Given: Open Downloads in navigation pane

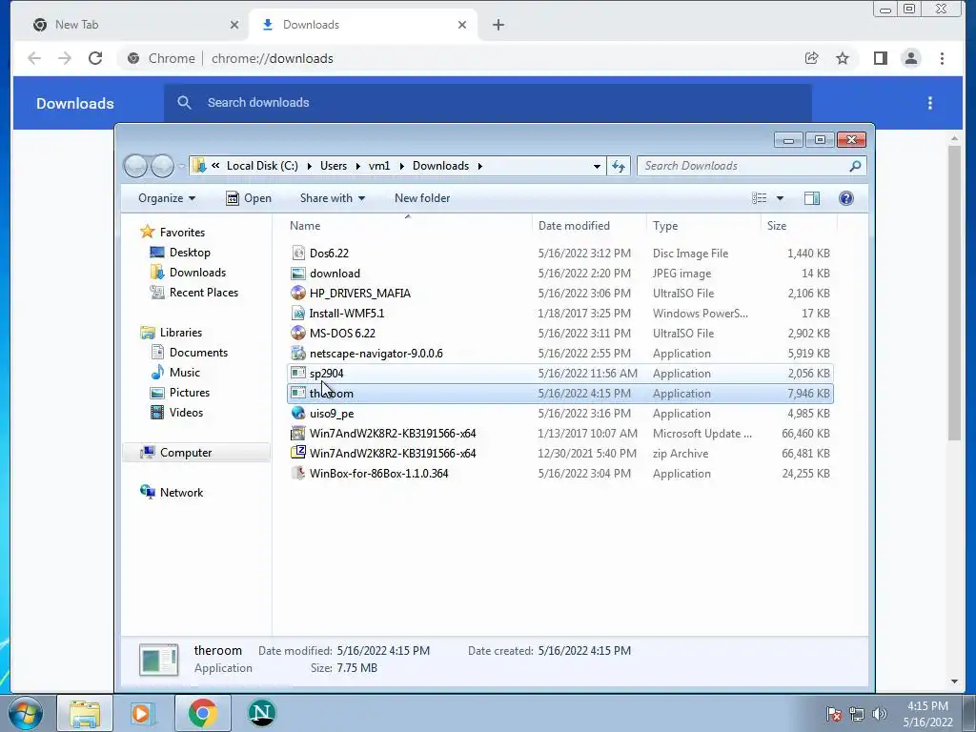Looking at the screenshot, I should 188,273.
